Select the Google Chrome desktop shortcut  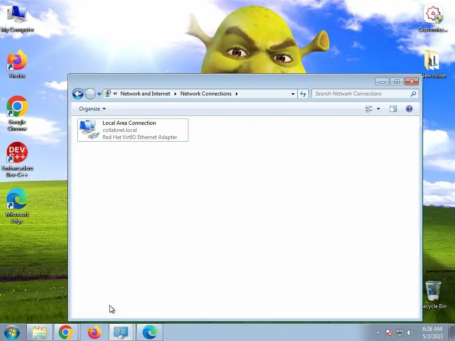coord(17,113)
